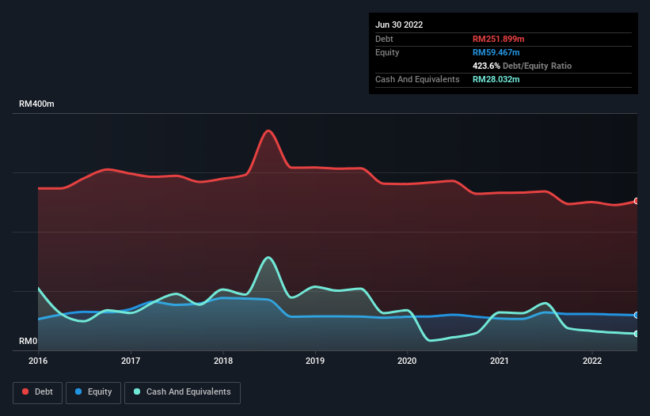Click the RM59.467m equity value
The image size is (650, 416).
tap(496, 52)
